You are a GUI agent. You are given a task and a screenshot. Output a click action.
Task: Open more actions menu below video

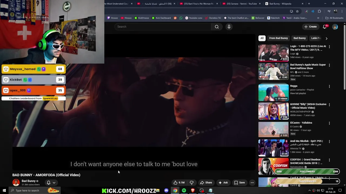coord(252,183)
